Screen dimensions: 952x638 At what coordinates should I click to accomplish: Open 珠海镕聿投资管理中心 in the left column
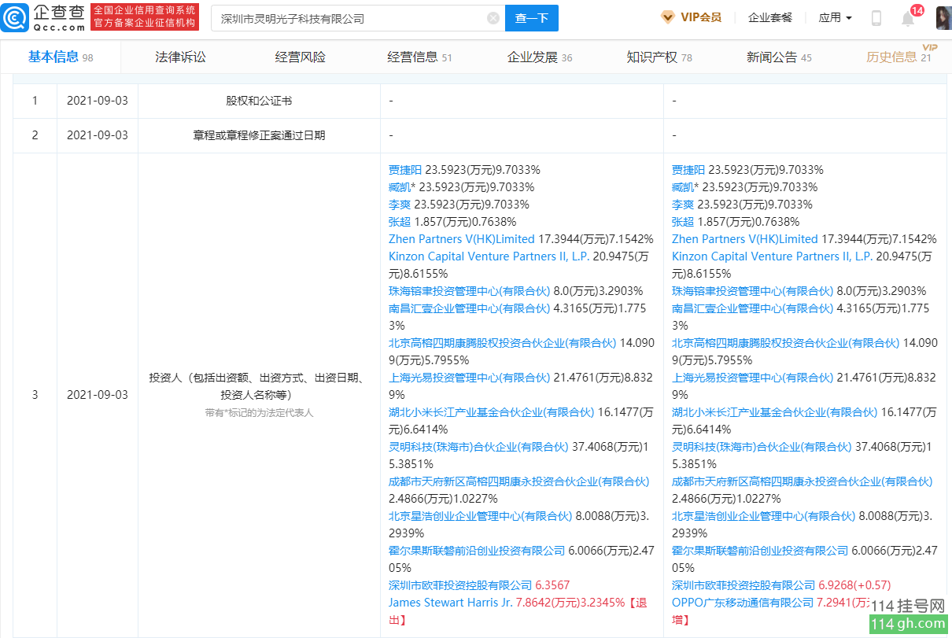point(470,291)
